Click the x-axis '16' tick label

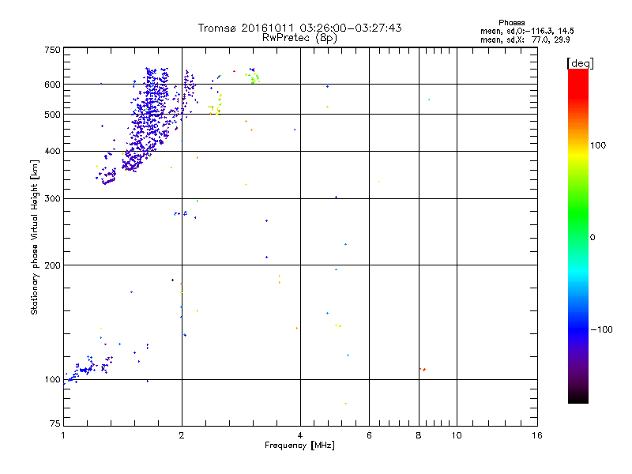tap(537, 435)
